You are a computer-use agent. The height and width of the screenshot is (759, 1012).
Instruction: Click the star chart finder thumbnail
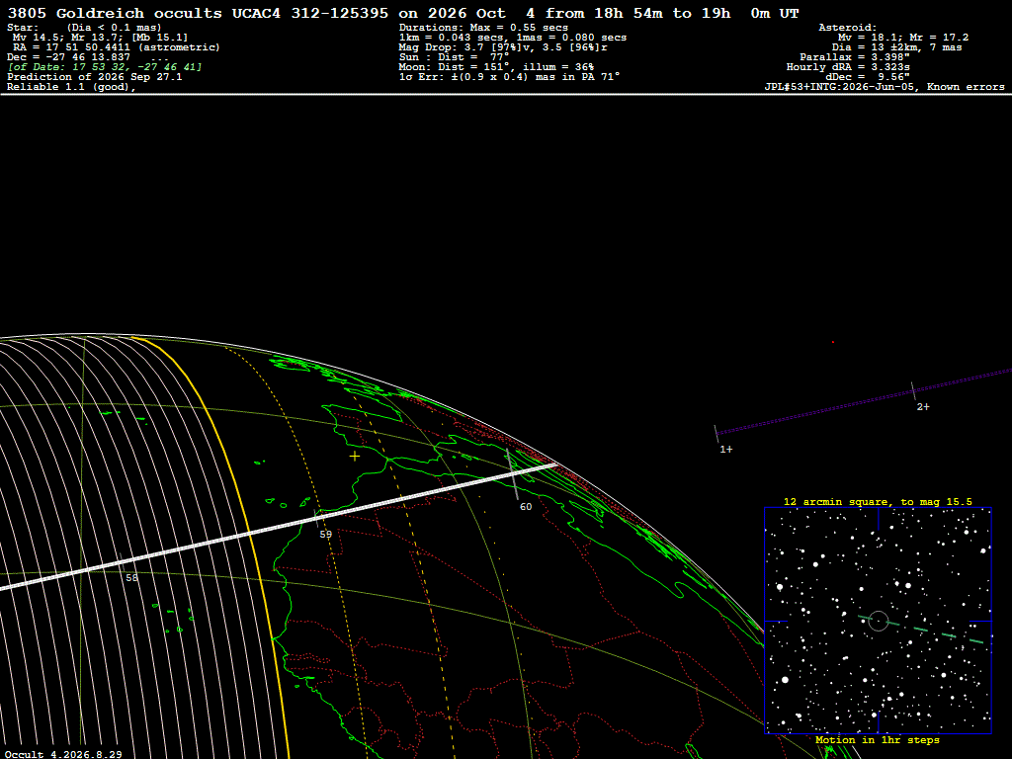878,621
